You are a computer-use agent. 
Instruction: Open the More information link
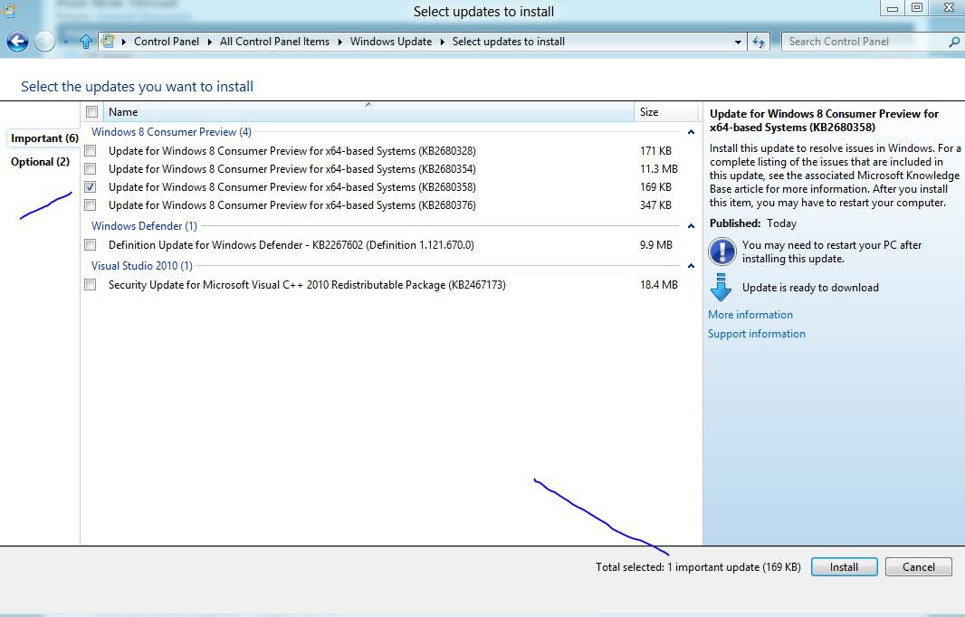pyautogui.click(x=750, y=314)
